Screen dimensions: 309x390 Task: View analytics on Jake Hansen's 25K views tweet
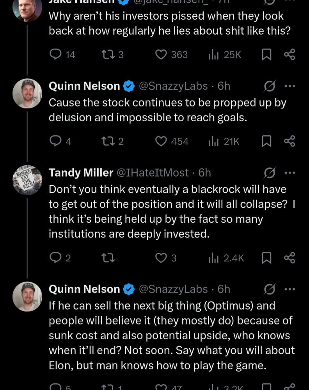(213, 55)
